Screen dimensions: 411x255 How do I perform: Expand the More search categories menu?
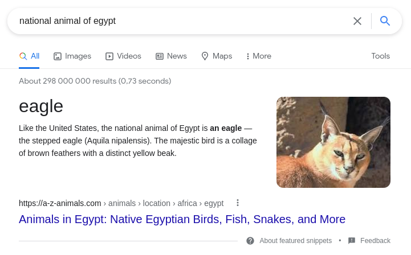259,56
